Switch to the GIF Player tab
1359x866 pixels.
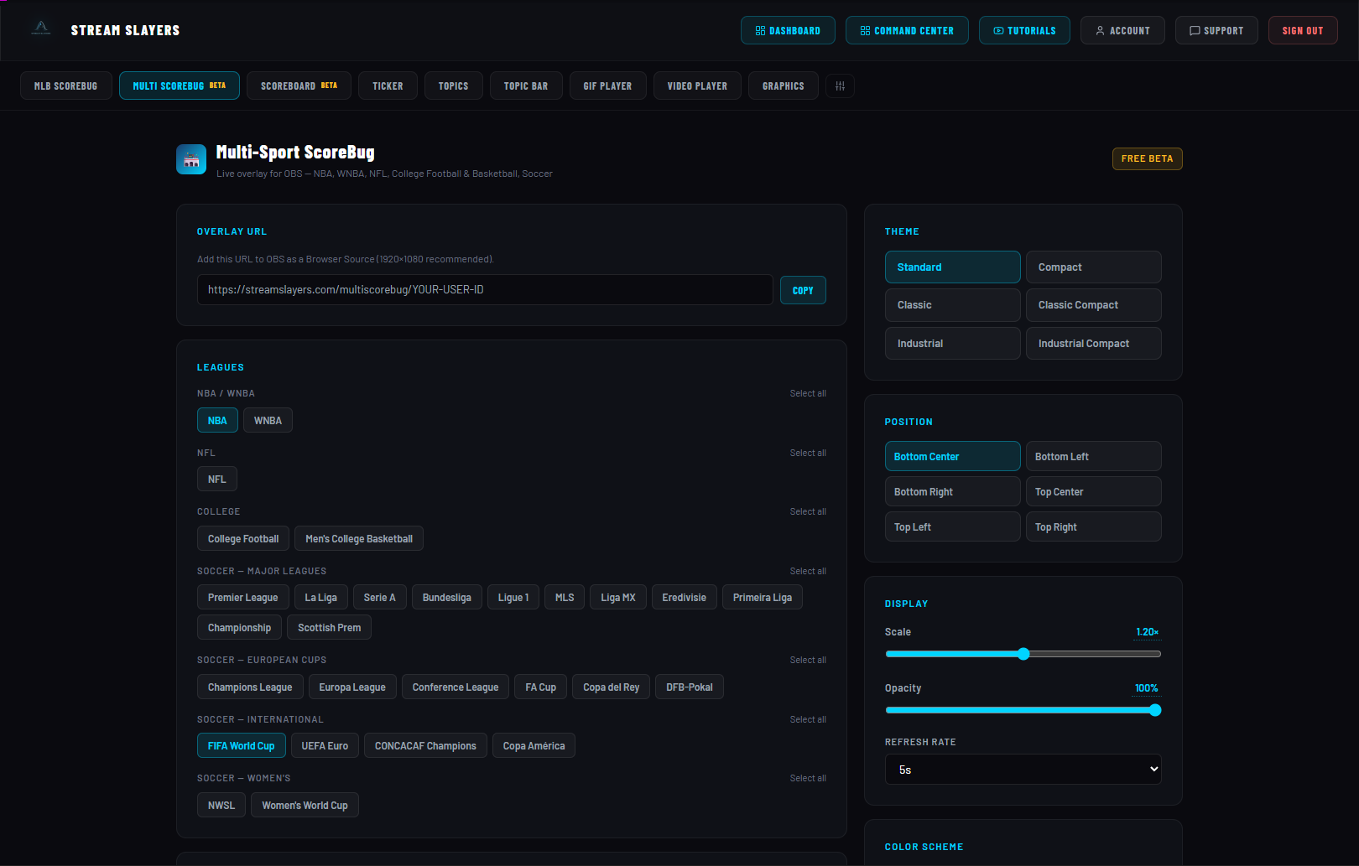[608, 86]
